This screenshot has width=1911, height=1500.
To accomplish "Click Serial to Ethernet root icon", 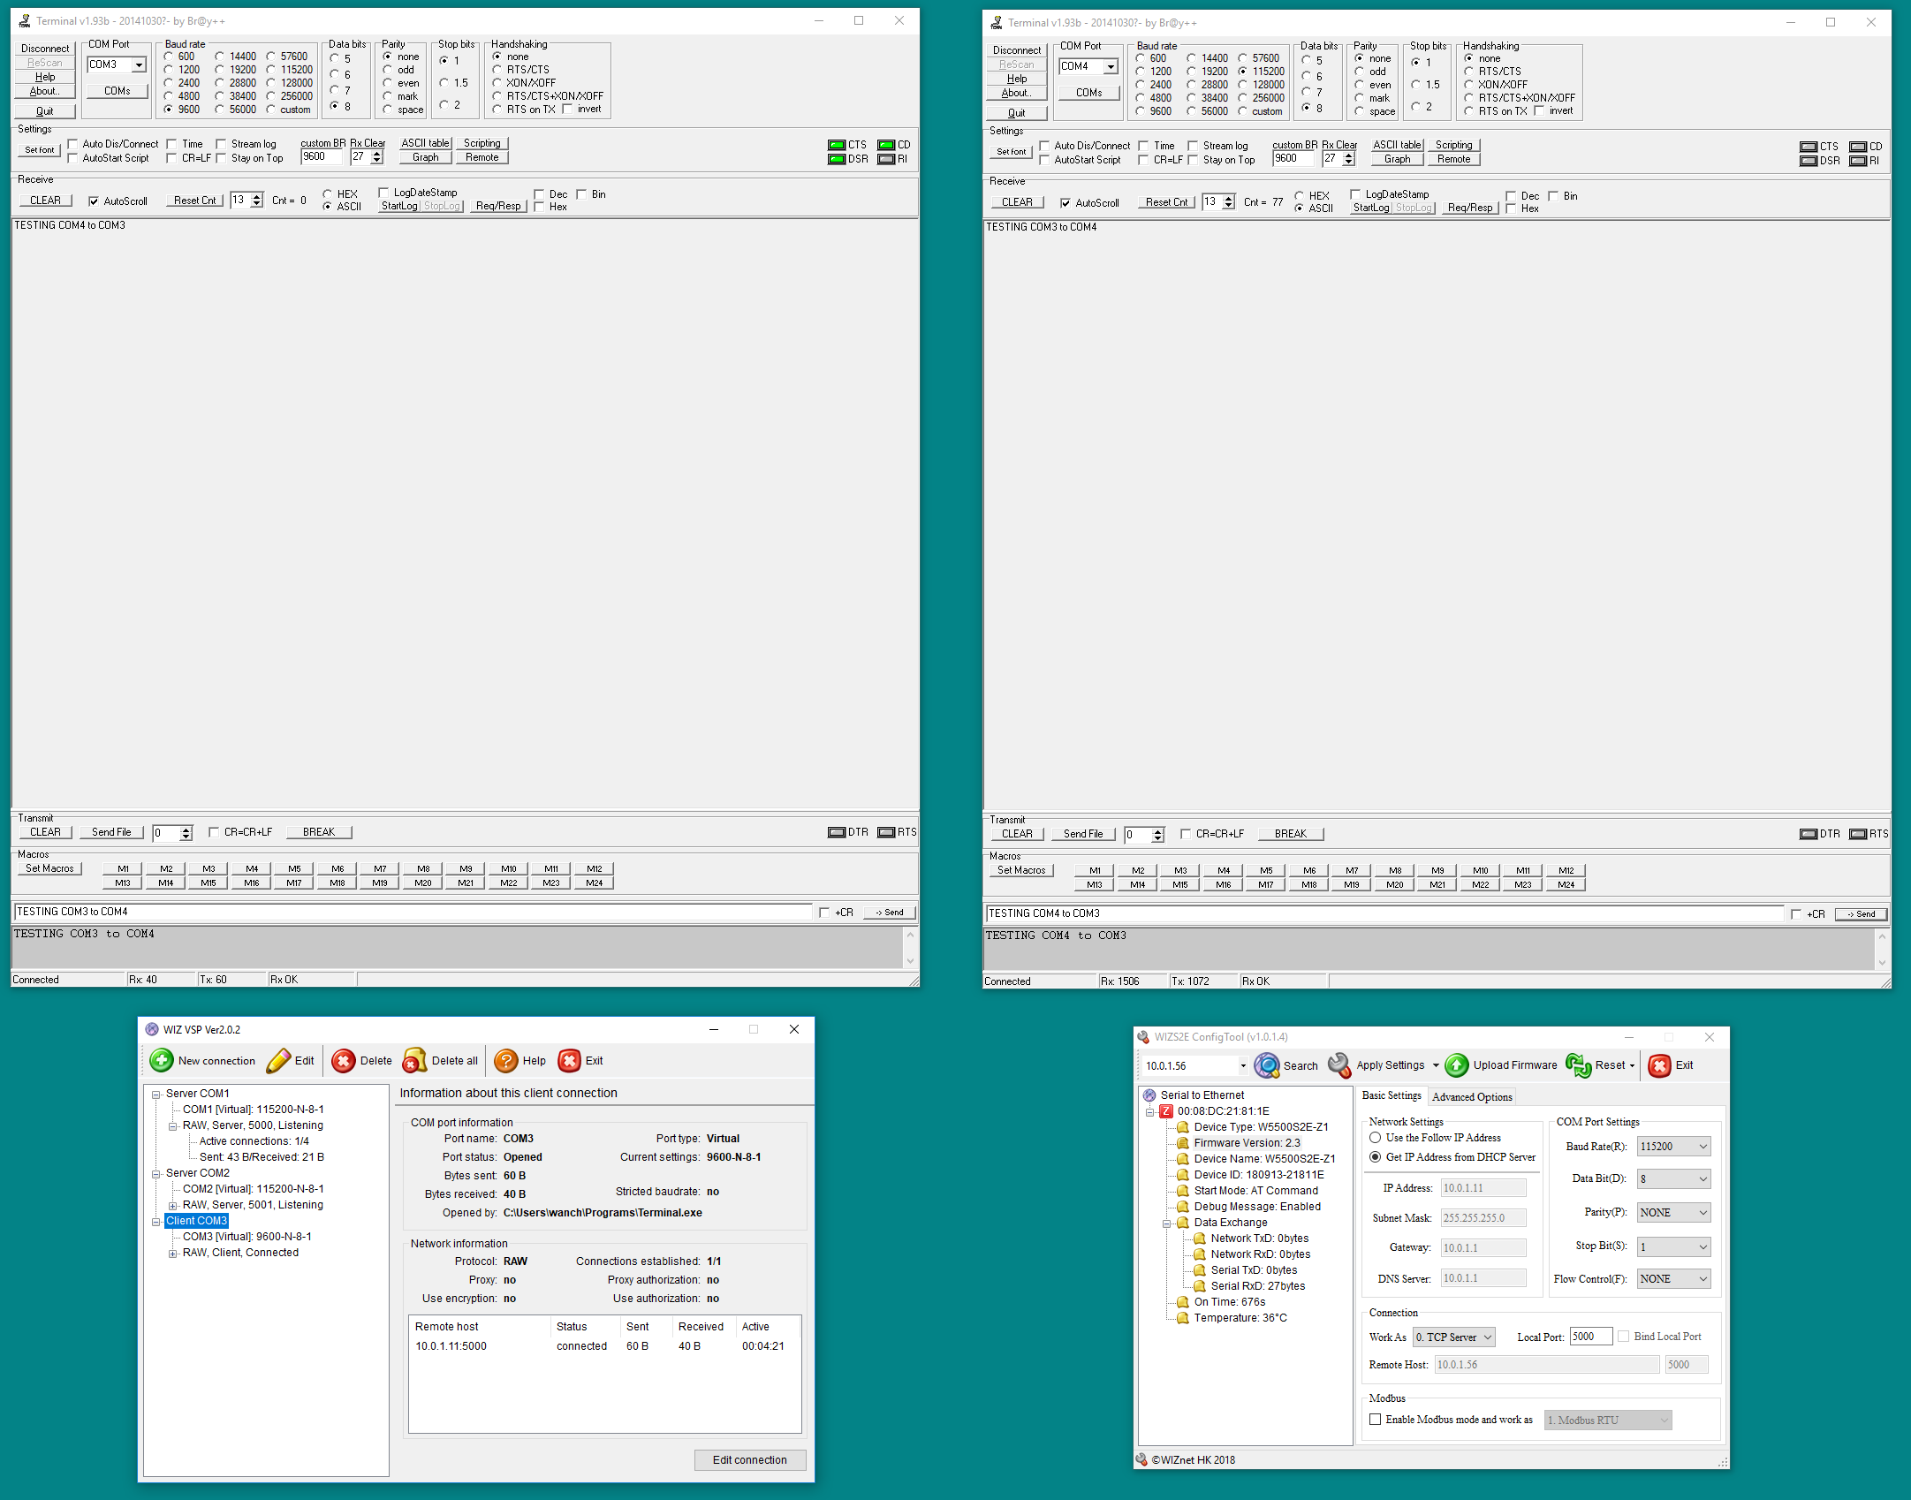I will coord(1149,1095).
